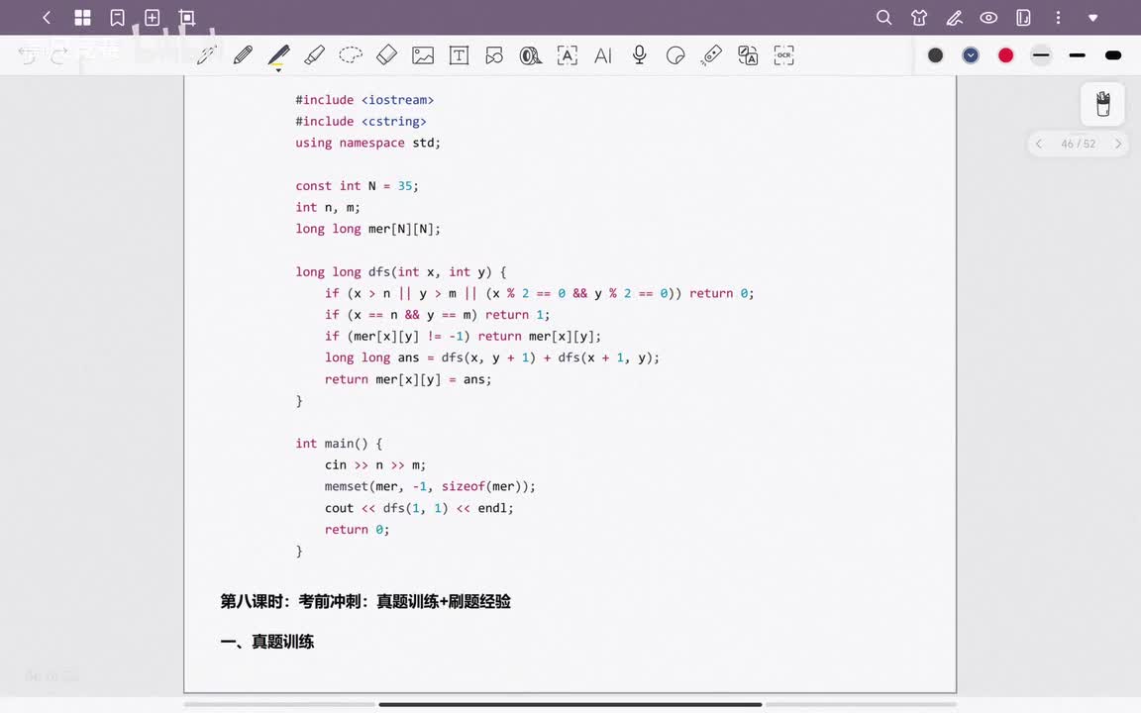This screenshot has width=1141, height=713.
Task: Select the thick stroke width
Action: tap(1112, 55)
